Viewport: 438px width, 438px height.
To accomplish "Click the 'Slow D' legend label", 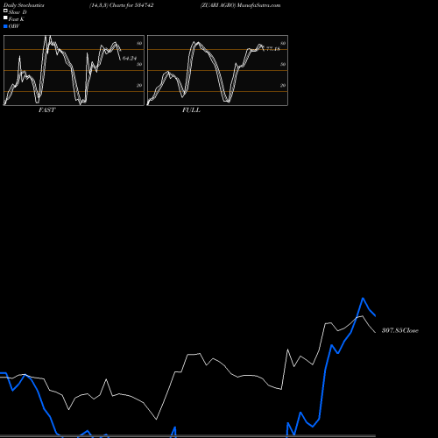I will pyautogui.click(x=18, y=12).
